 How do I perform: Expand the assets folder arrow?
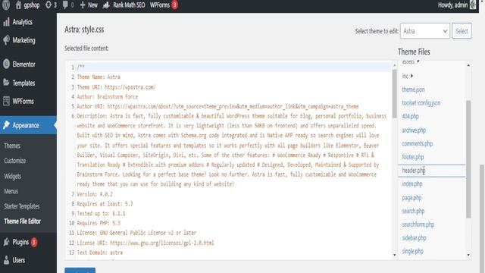point(418,61)
